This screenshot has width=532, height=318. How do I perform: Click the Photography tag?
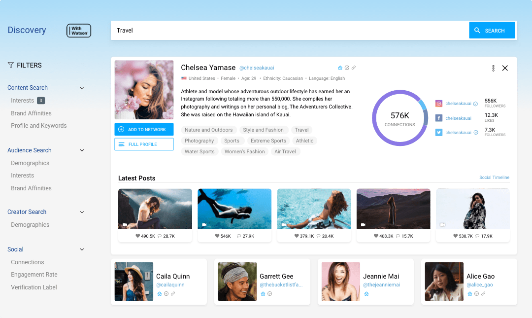(199, 141)
